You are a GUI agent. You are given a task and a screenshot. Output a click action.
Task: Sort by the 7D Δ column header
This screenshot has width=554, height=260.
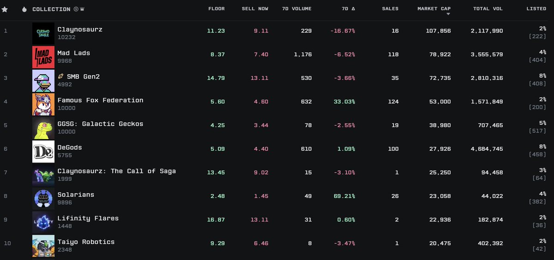[348, 9]
